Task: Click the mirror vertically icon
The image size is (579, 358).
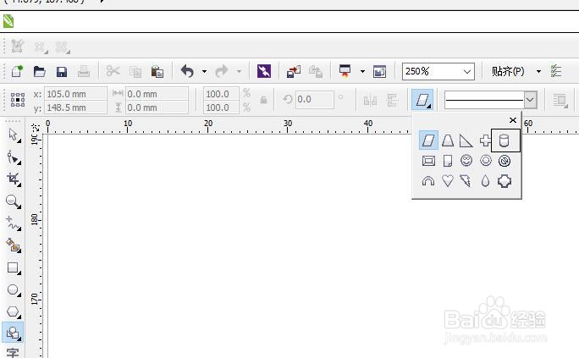Action: point(392,100)
